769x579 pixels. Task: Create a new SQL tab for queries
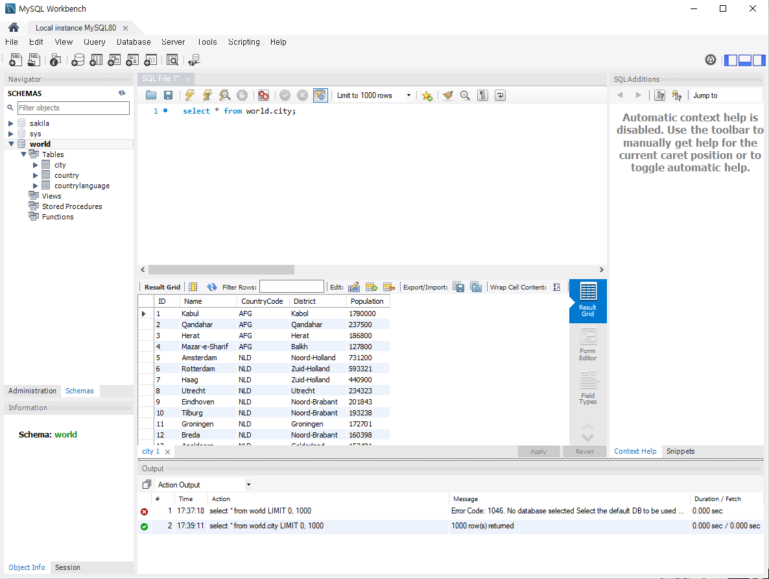[x=15, y=60]
